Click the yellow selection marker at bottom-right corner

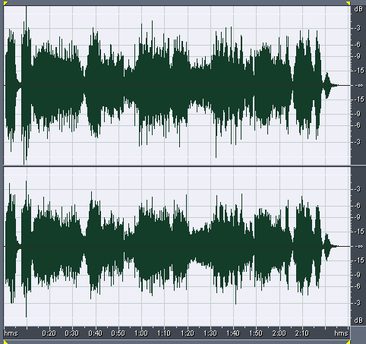pos(349,342)
